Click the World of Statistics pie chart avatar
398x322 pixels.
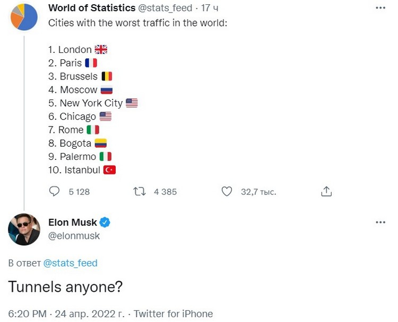pyautogui.click(x=23, y=16)
